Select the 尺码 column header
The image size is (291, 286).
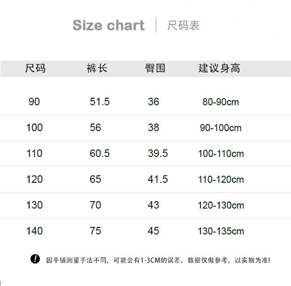coord(35,68)
